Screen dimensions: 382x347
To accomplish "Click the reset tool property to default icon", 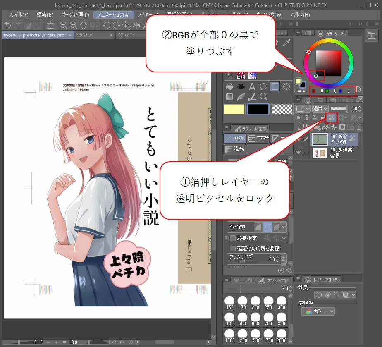I will tap(281, 270).
